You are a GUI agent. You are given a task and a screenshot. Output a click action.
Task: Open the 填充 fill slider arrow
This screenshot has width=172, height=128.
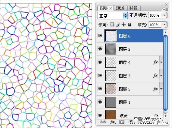(x=164, y=25)
